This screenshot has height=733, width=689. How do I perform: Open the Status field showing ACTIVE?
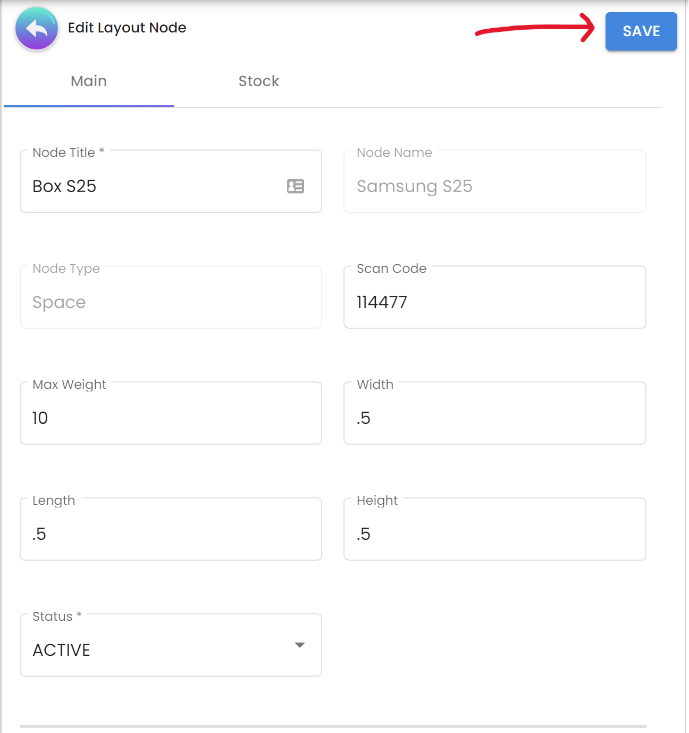(x=159, y=649)
